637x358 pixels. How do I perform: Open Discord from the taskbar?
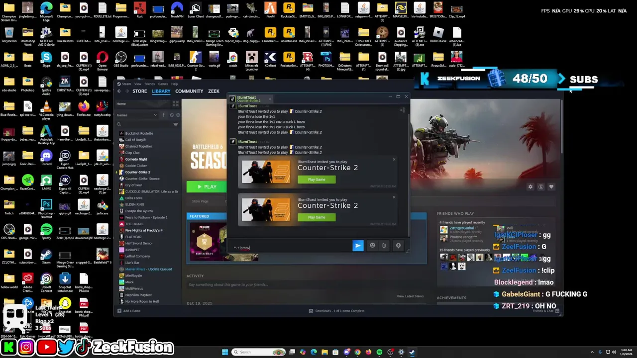point(346,352)
